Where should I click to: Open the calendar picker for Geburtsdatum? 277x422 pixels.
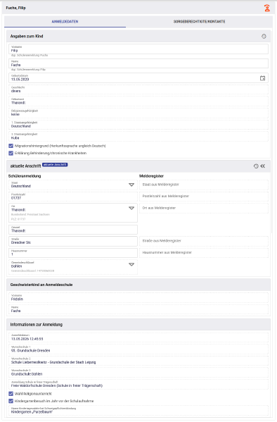pos(262,78)
